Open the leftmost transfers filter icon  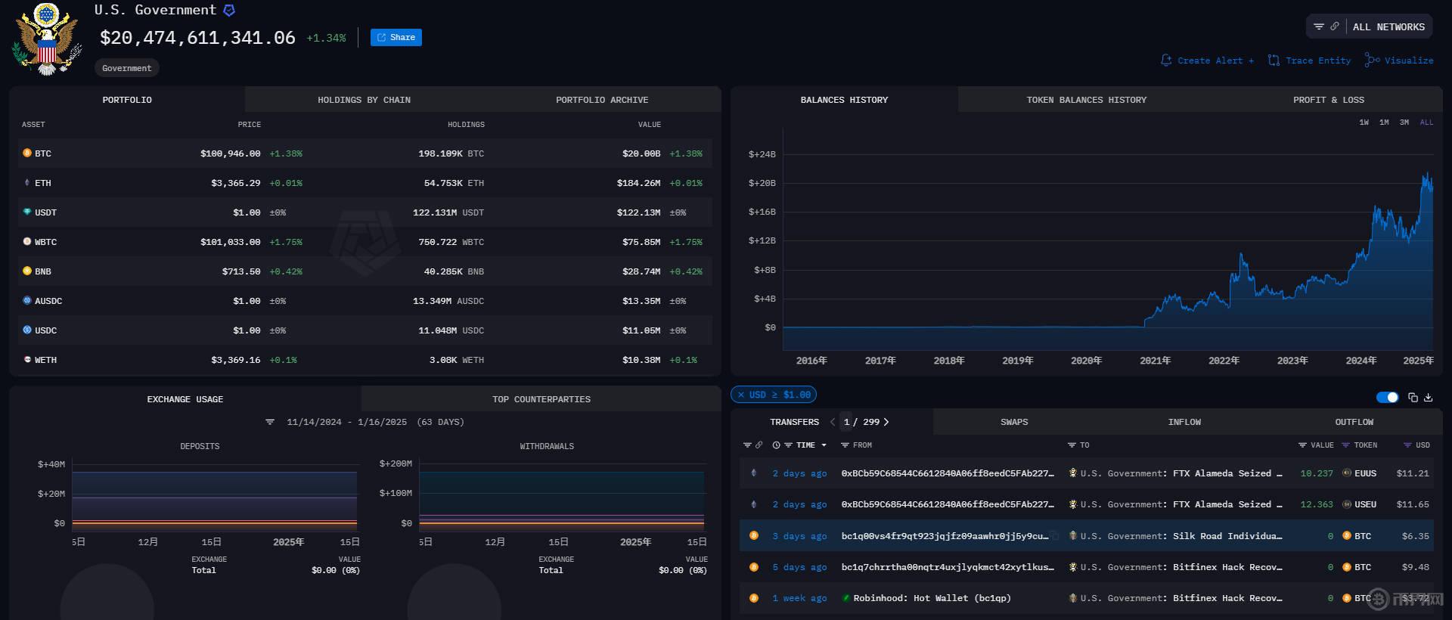pyautogui.click(x=747, y=445)
